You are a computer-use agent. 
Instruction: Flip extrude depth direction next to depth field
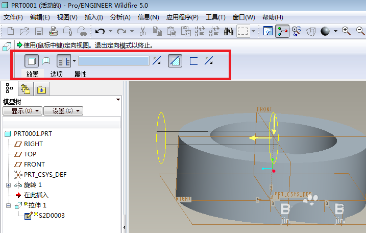(x=157, y=61)
